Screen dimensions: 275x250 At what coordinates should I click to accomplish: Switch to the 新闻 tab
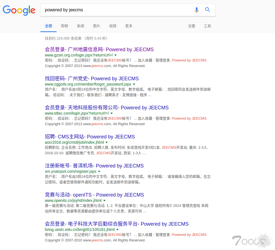pos(81,26)
